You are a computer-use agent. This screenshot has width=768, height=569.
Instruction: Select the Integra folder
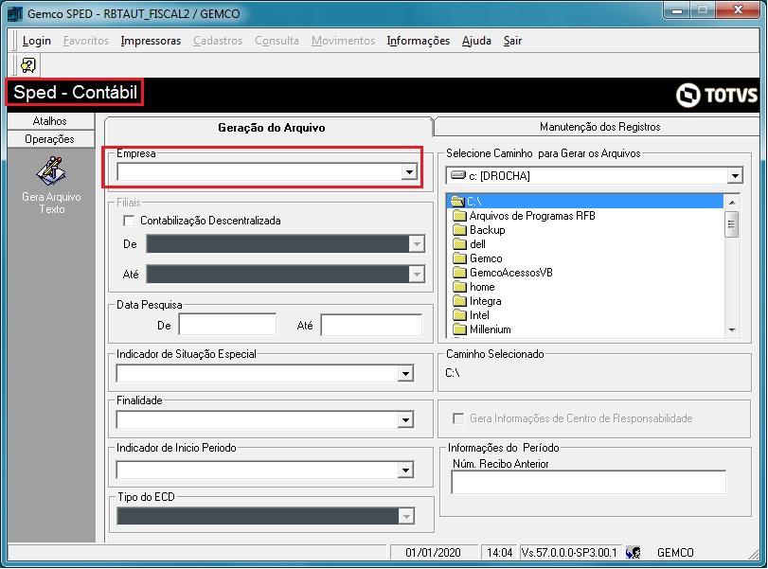(x=476, y=301)
